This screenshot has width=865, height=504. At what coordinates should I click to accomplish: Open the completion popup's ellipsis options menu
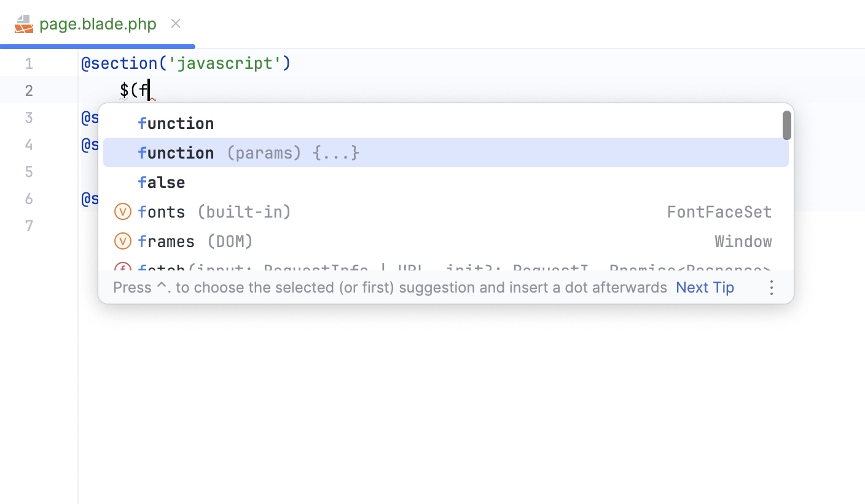(771, 287)
